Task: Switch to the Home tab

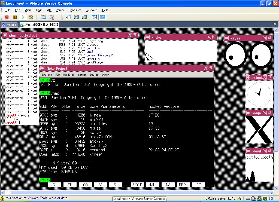Action: [9, 25]
